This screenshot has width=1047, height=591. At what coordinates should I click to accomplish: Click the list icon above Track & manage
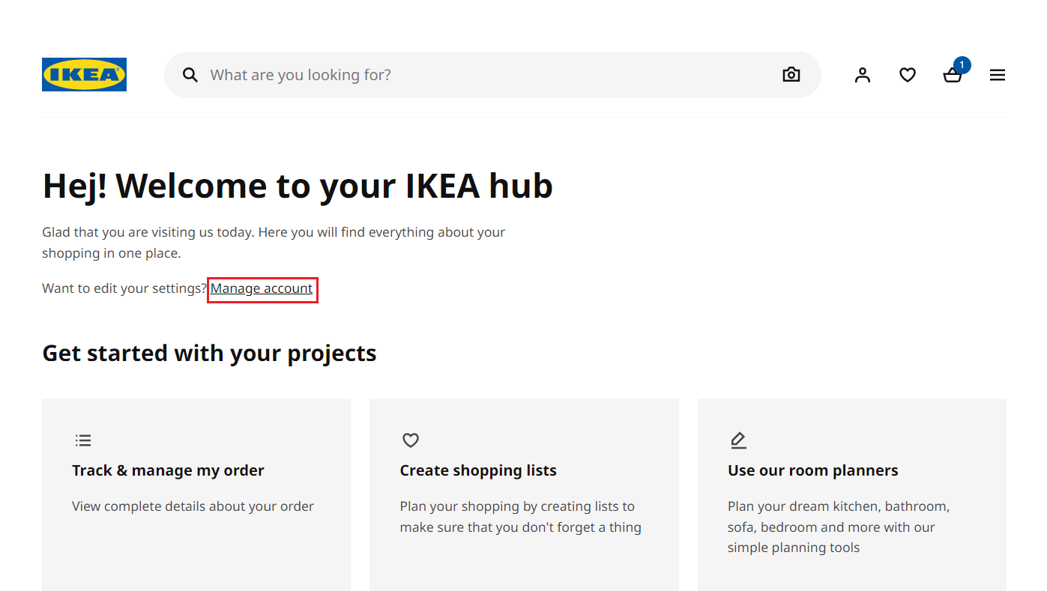point(83,440)
